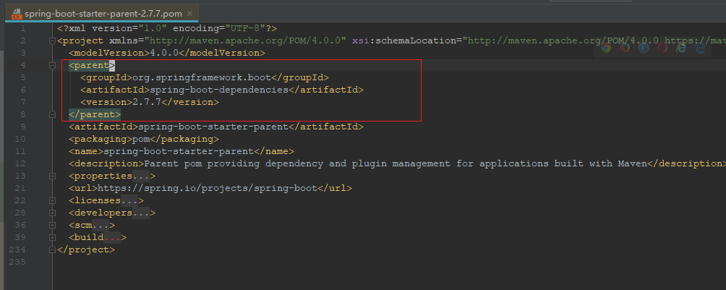
Task: Click line number 10 in gutter
Action: [20, 139]
